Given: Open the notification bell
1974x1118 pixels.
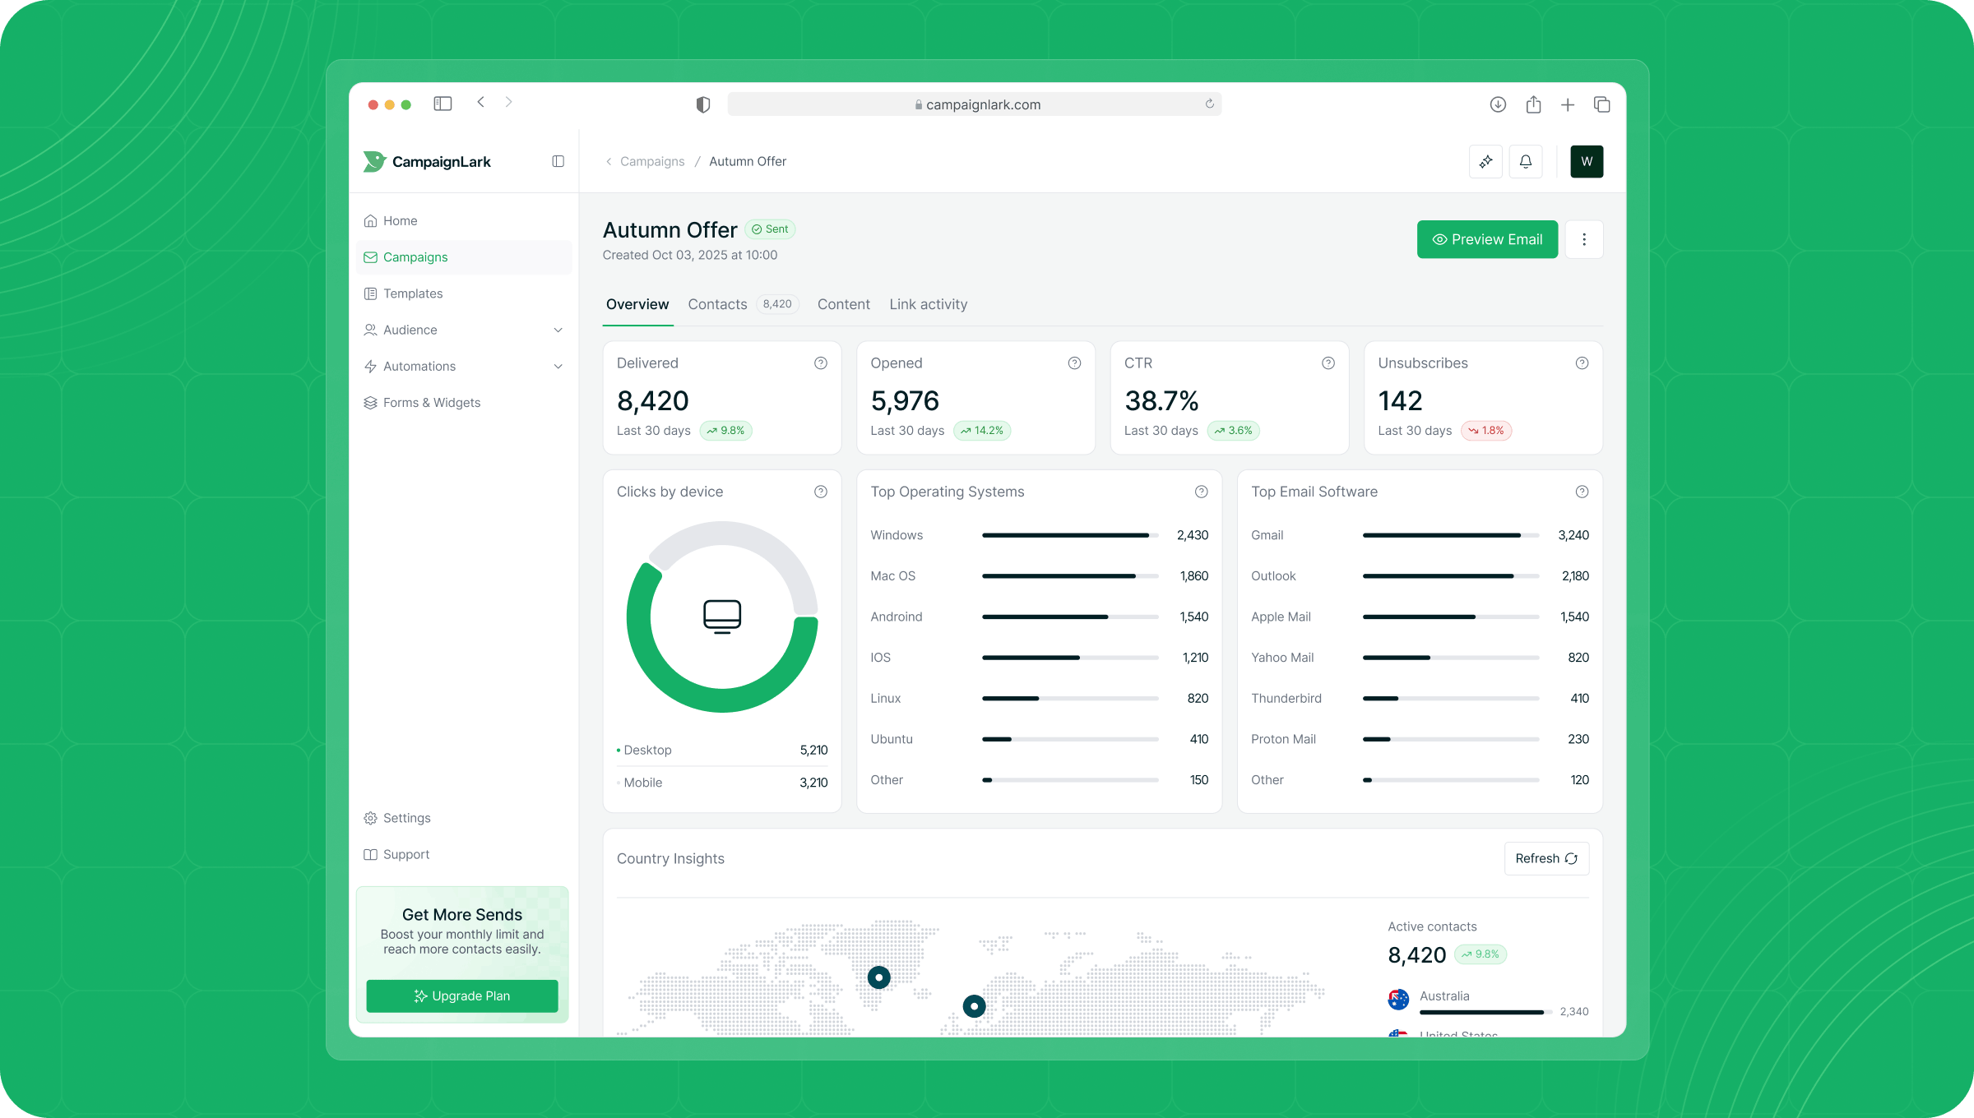Looking at the screenshot, I should pyautogui.click(x=1526, y=161).
